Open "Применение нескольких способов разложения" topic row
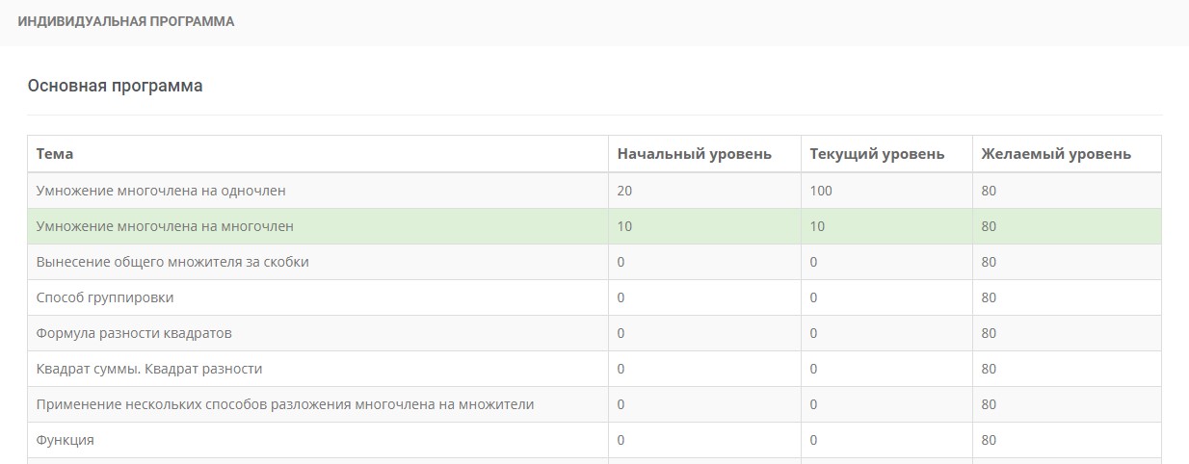1189x464 pixels. click(x=285, y=404)
